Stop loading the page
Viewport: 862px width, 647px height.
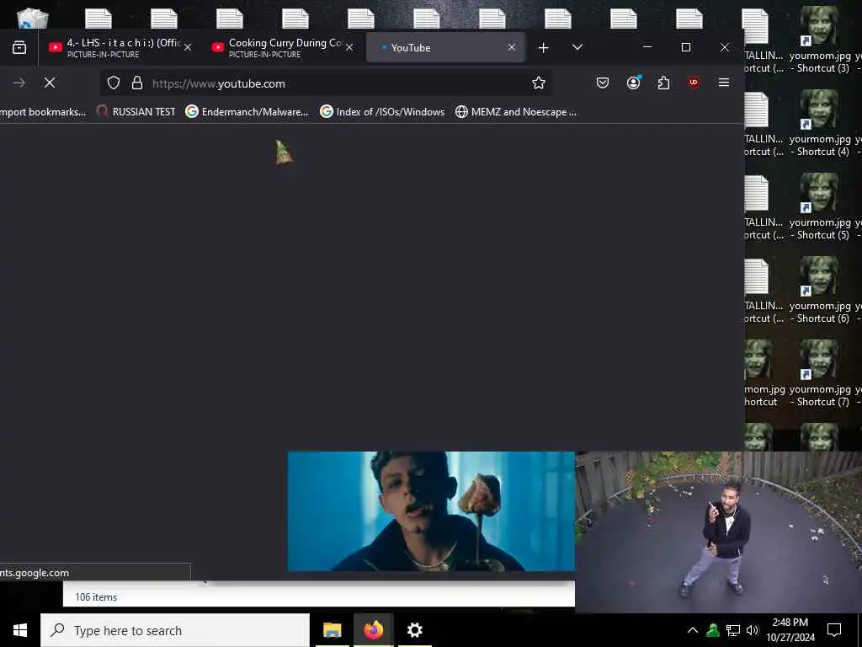click(50, 83)
